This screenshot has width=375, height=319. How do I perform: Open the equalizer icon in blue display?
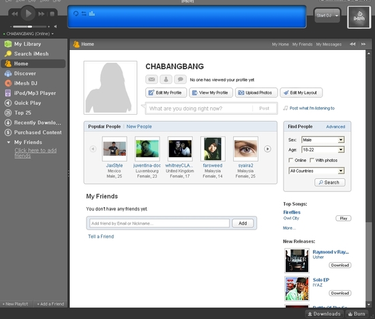click(x=92, y=14)
